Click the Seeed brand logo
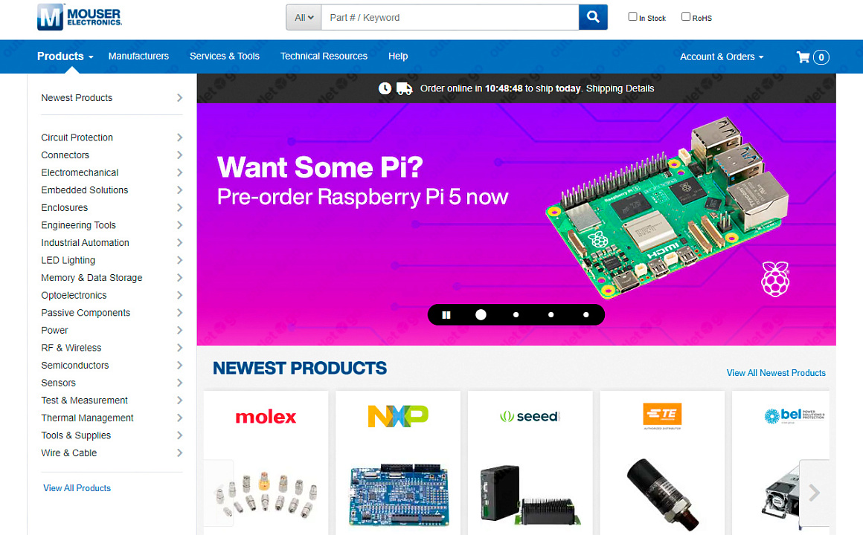The width and height of the screenshot is (863, 535). point(530,416)
